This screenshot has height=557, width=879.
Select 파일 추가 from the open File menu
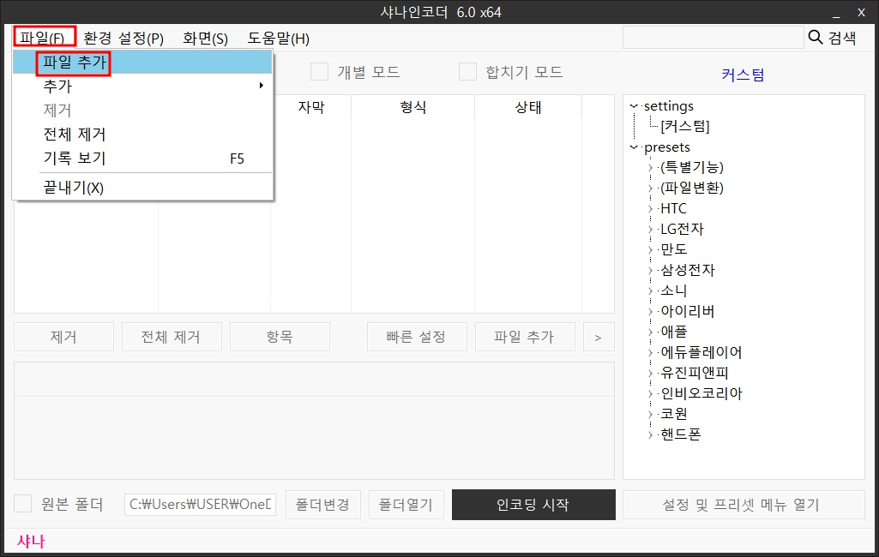pyautogui.click(x=73, y=63)
